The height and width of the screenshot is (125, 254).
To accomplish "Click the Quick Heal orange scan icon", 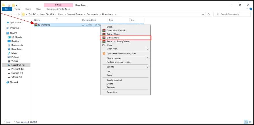I will click(104, 54).
